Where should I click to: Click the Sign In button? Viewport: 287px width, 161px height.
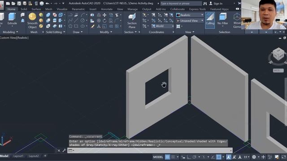tap(216, 4)
